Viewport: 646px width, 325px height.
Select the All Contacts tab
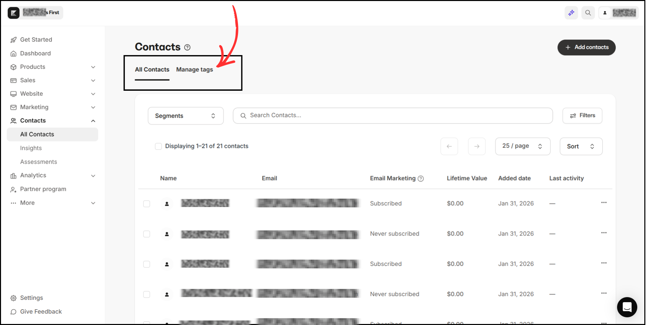(x=152, y=70)
